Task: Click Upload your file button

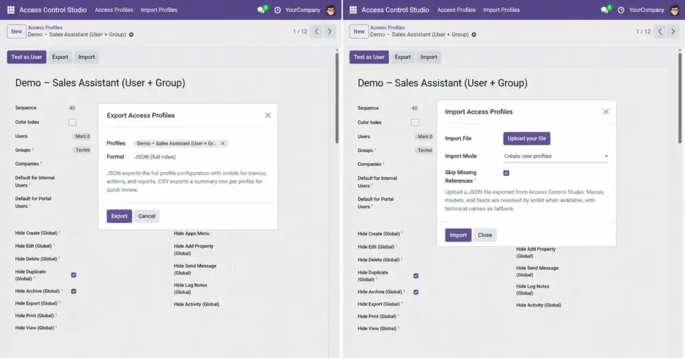Action: [526, 139]
